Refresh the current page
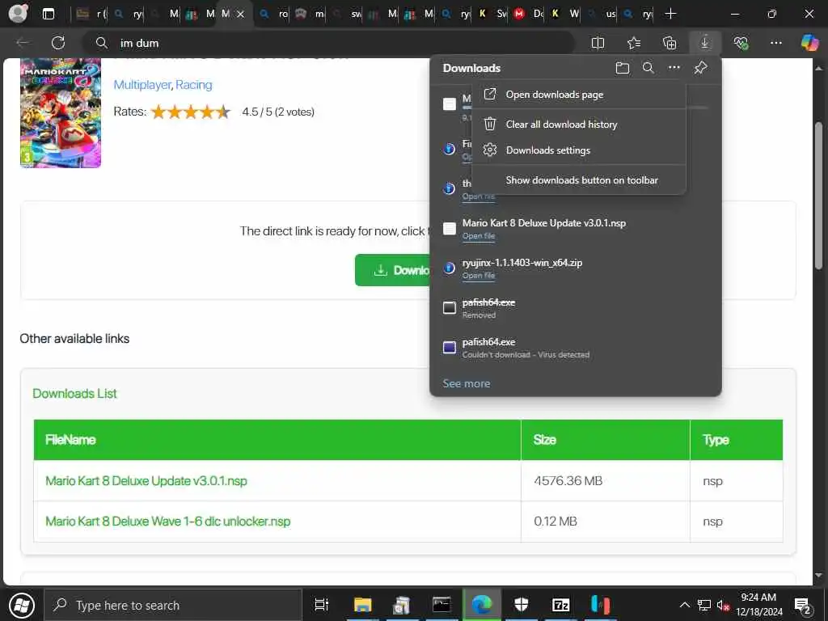Image resolution: width=828 pixels, height=621 pixels. [58, 43]
